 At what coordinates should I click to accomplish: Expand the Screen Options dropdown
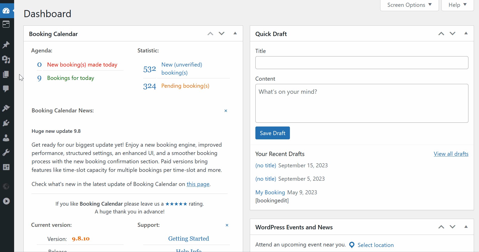[409, 5]
